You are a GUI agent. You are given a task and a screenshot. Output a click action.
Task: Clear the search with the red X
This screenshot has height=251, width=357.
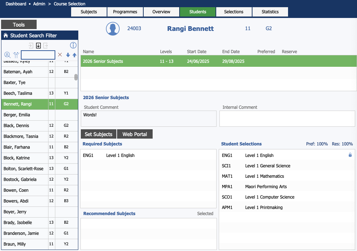(x=60, y=55)
